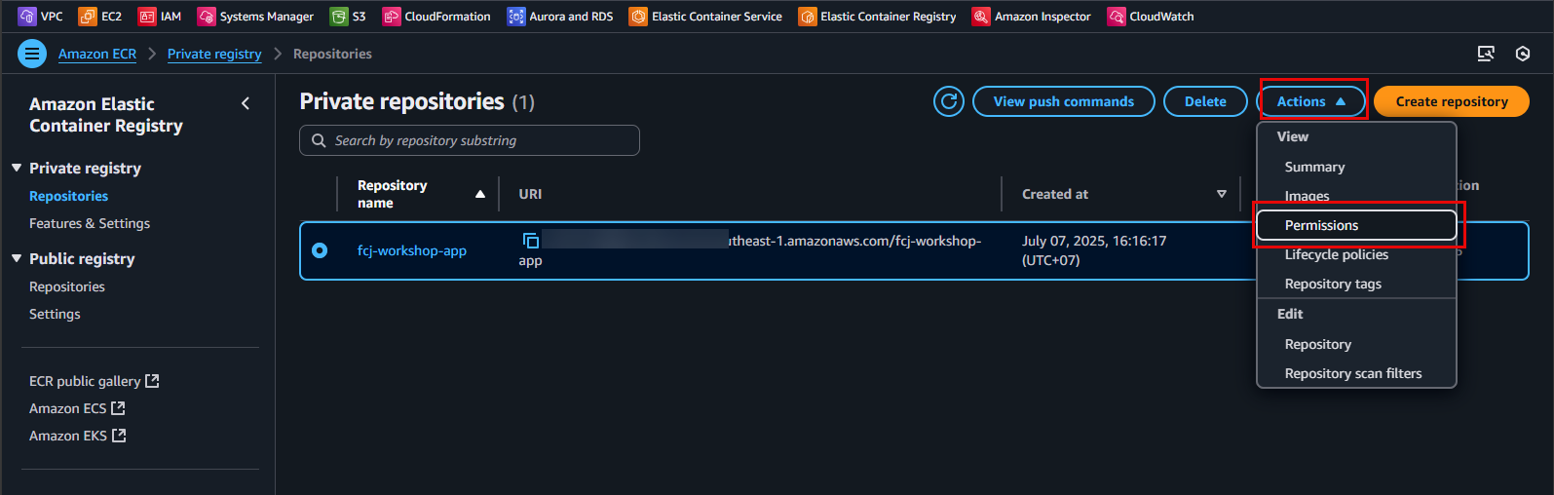This screenshot has width=1554, height=495.
Task: Collapse the side navigation panel chevron
Action: [246, 103]
